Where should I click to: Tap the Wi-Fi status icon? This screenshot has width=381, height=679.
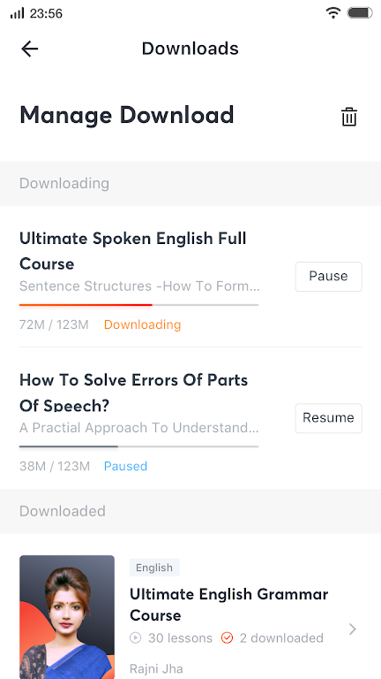tap(333, 13)
